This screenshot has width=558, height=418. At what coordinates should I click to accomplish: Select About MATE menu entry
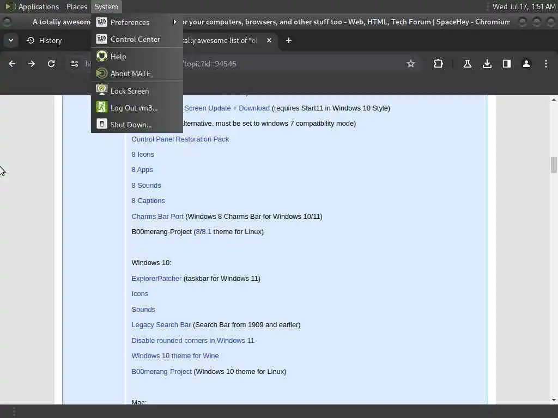[x=137, y=73]
